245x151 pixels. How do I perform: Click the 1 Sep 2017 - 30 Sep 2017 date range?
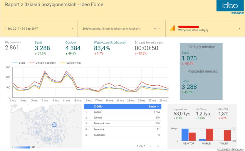click(21, 28)
